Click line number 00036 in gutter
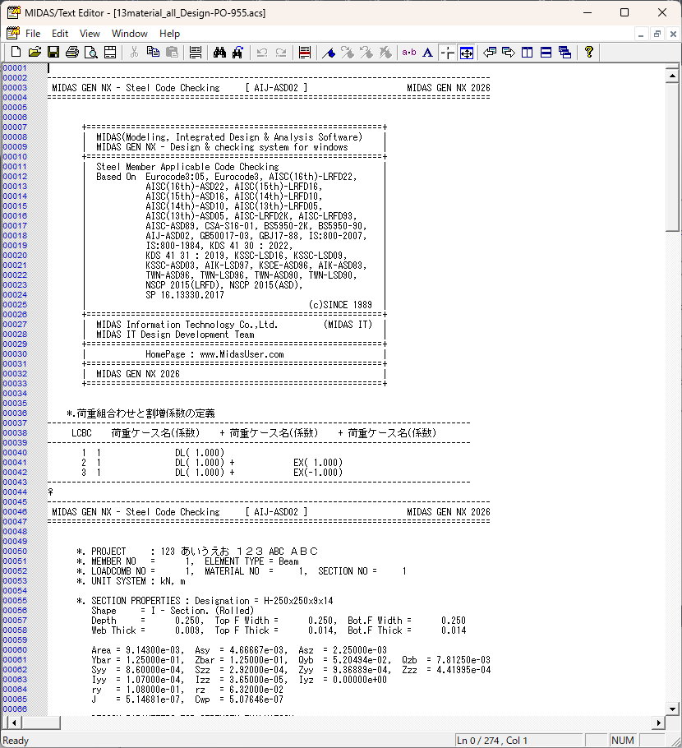 (15, 413)
